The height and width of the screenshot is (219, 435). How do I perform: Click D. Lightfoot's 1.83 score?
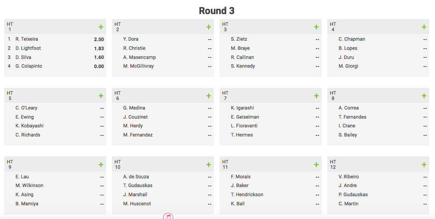(99, 48)
